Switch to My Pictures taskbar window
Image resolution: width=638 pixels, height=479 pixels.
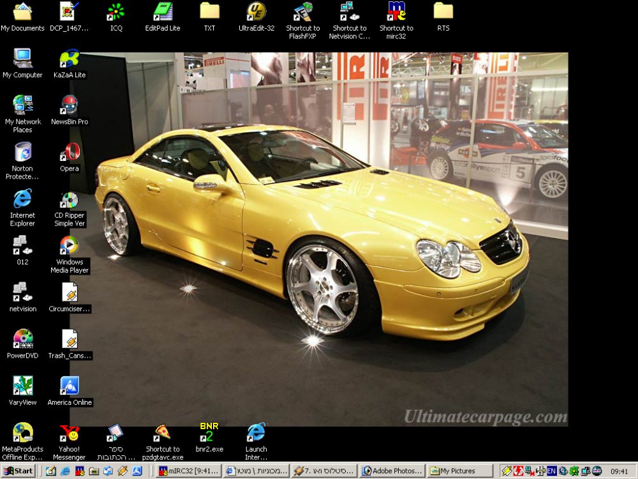(x=460, y=471)
